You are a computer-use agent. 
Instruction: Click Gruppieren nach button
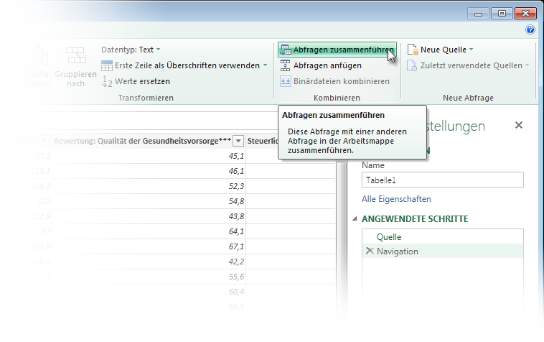click(x=75, y=66)
